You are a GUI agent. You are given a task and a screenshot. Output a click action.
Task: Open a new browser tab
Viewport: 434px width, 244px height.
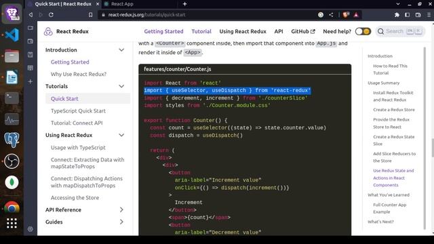point(184,4)
